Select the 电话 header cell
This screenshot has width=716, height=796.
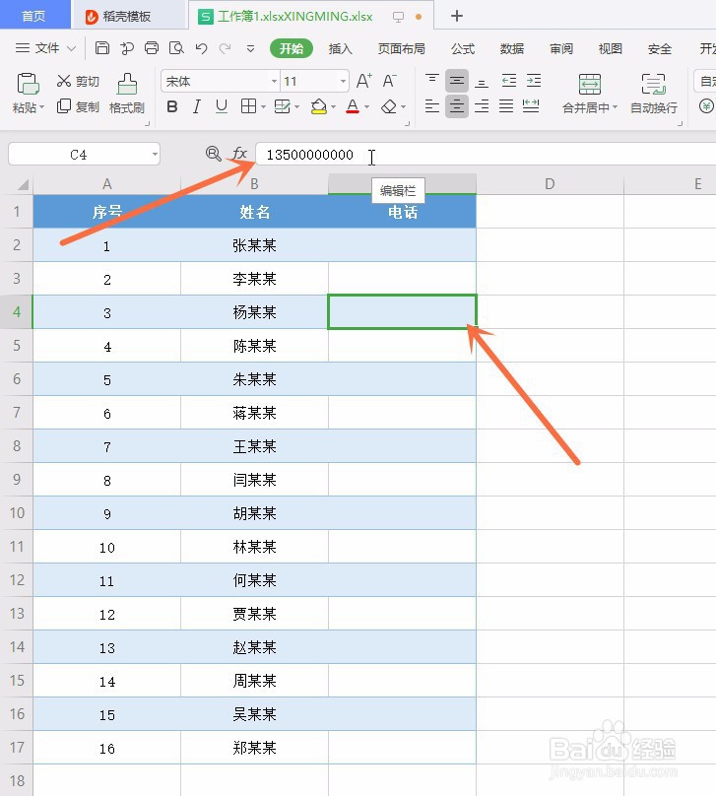403,212
